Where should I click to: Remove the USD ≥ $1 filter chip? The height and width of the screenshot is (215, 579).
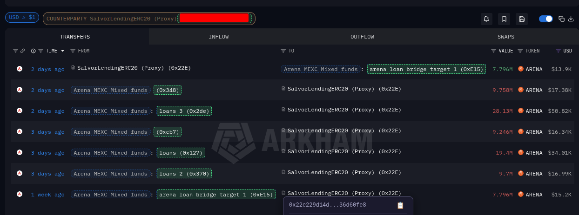pos(22,17)
